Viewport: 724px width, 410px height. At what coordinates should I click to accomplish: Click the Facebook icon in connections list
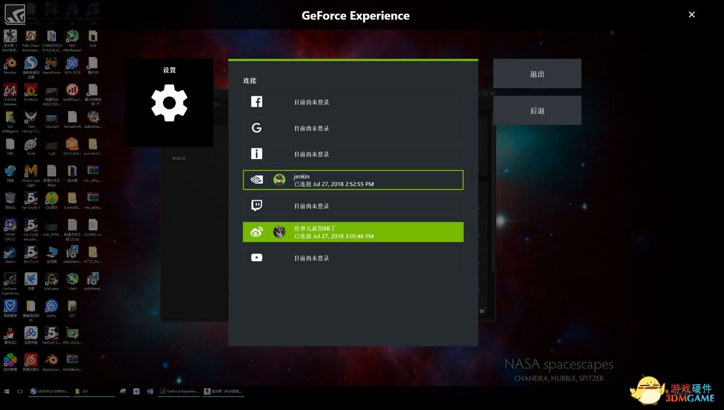(256, 102)
